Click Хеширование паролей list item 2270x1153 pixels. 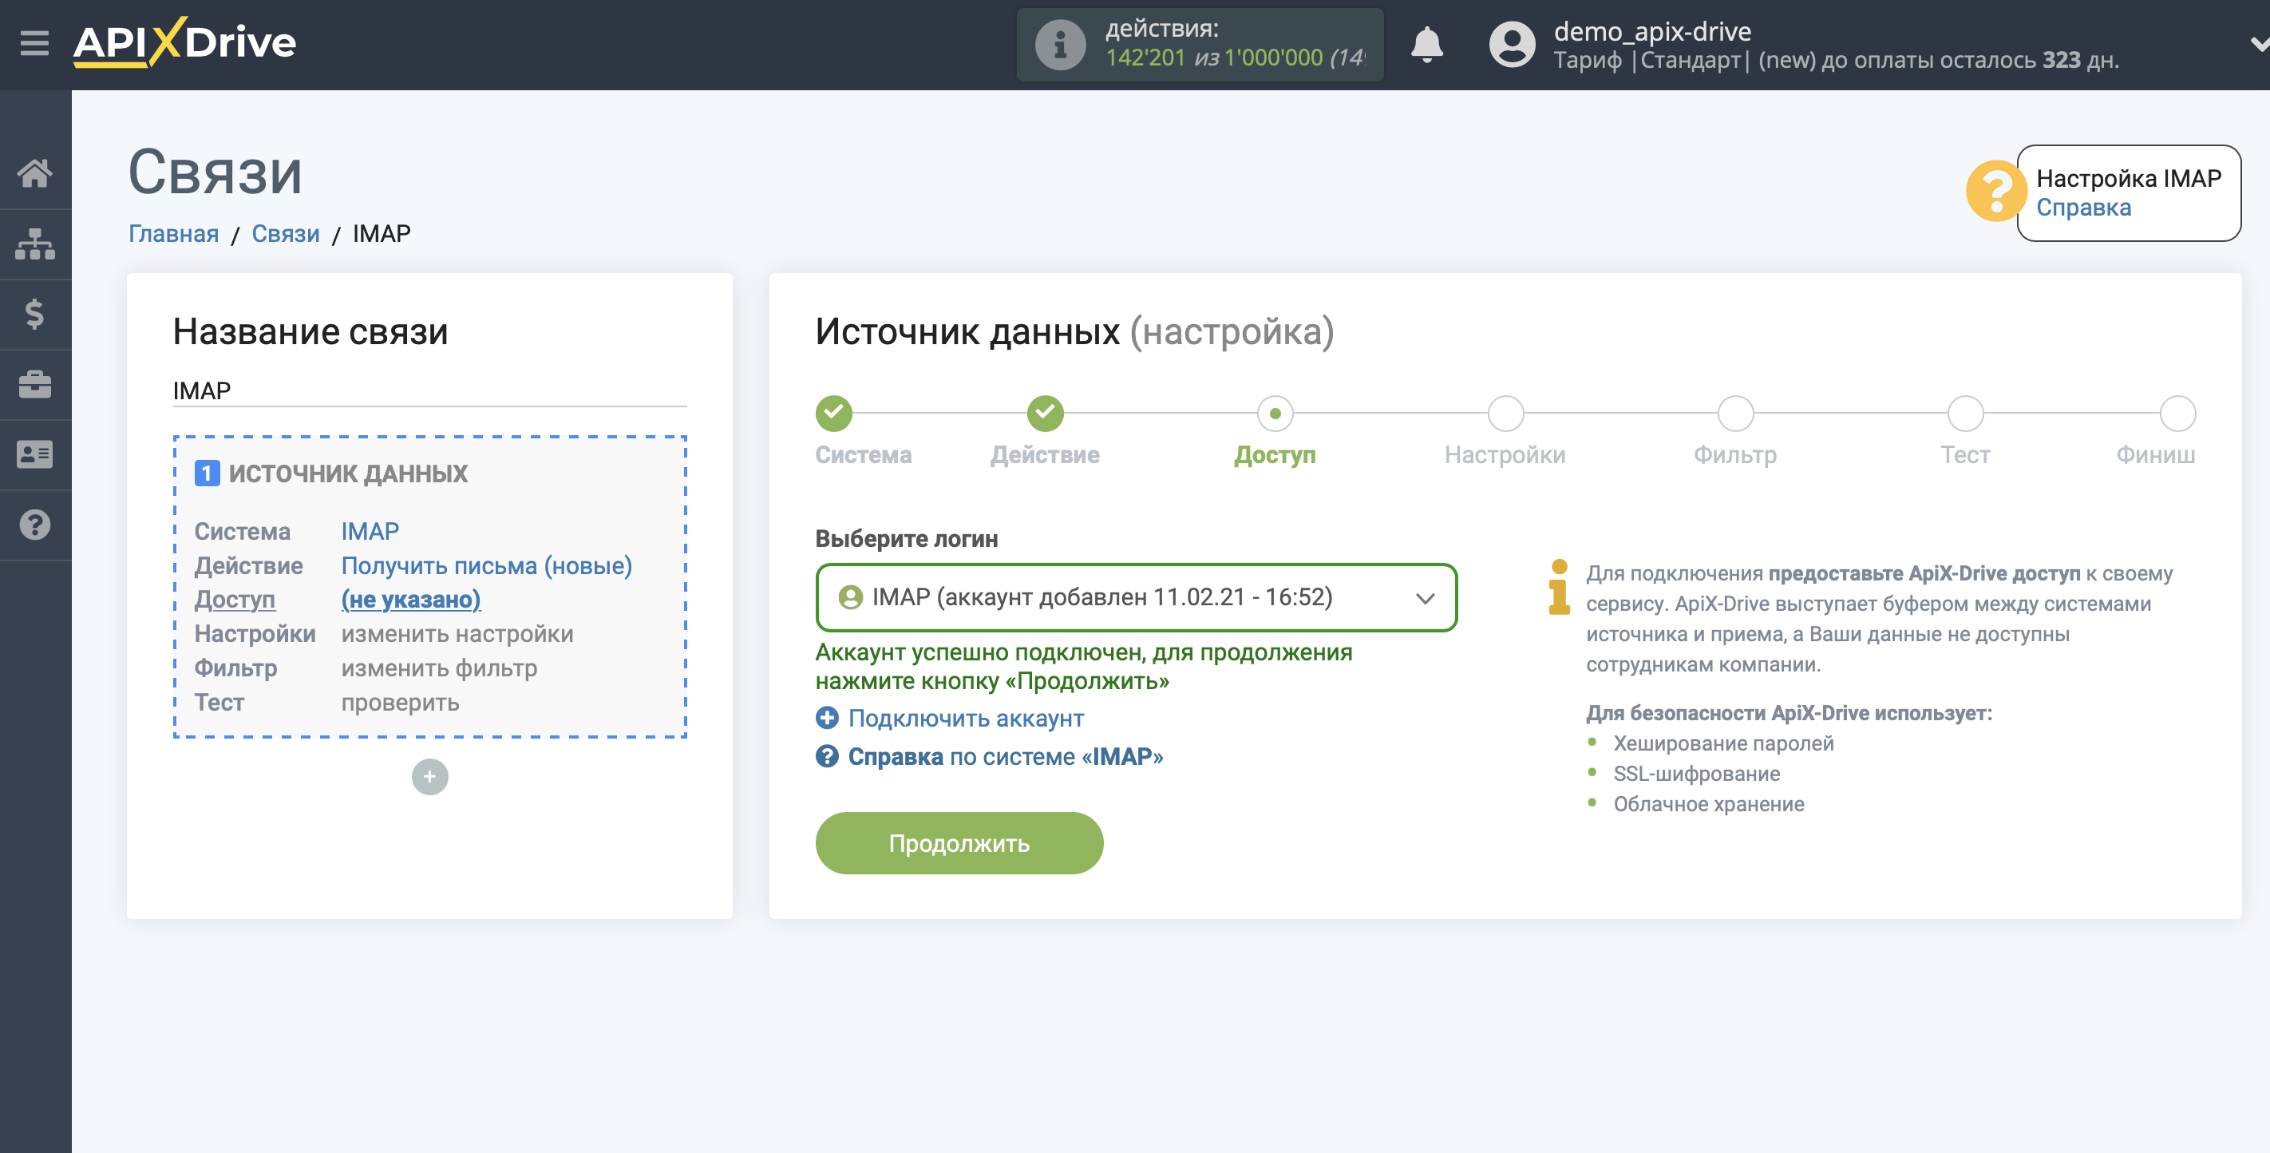click(x=1722, y=743)
